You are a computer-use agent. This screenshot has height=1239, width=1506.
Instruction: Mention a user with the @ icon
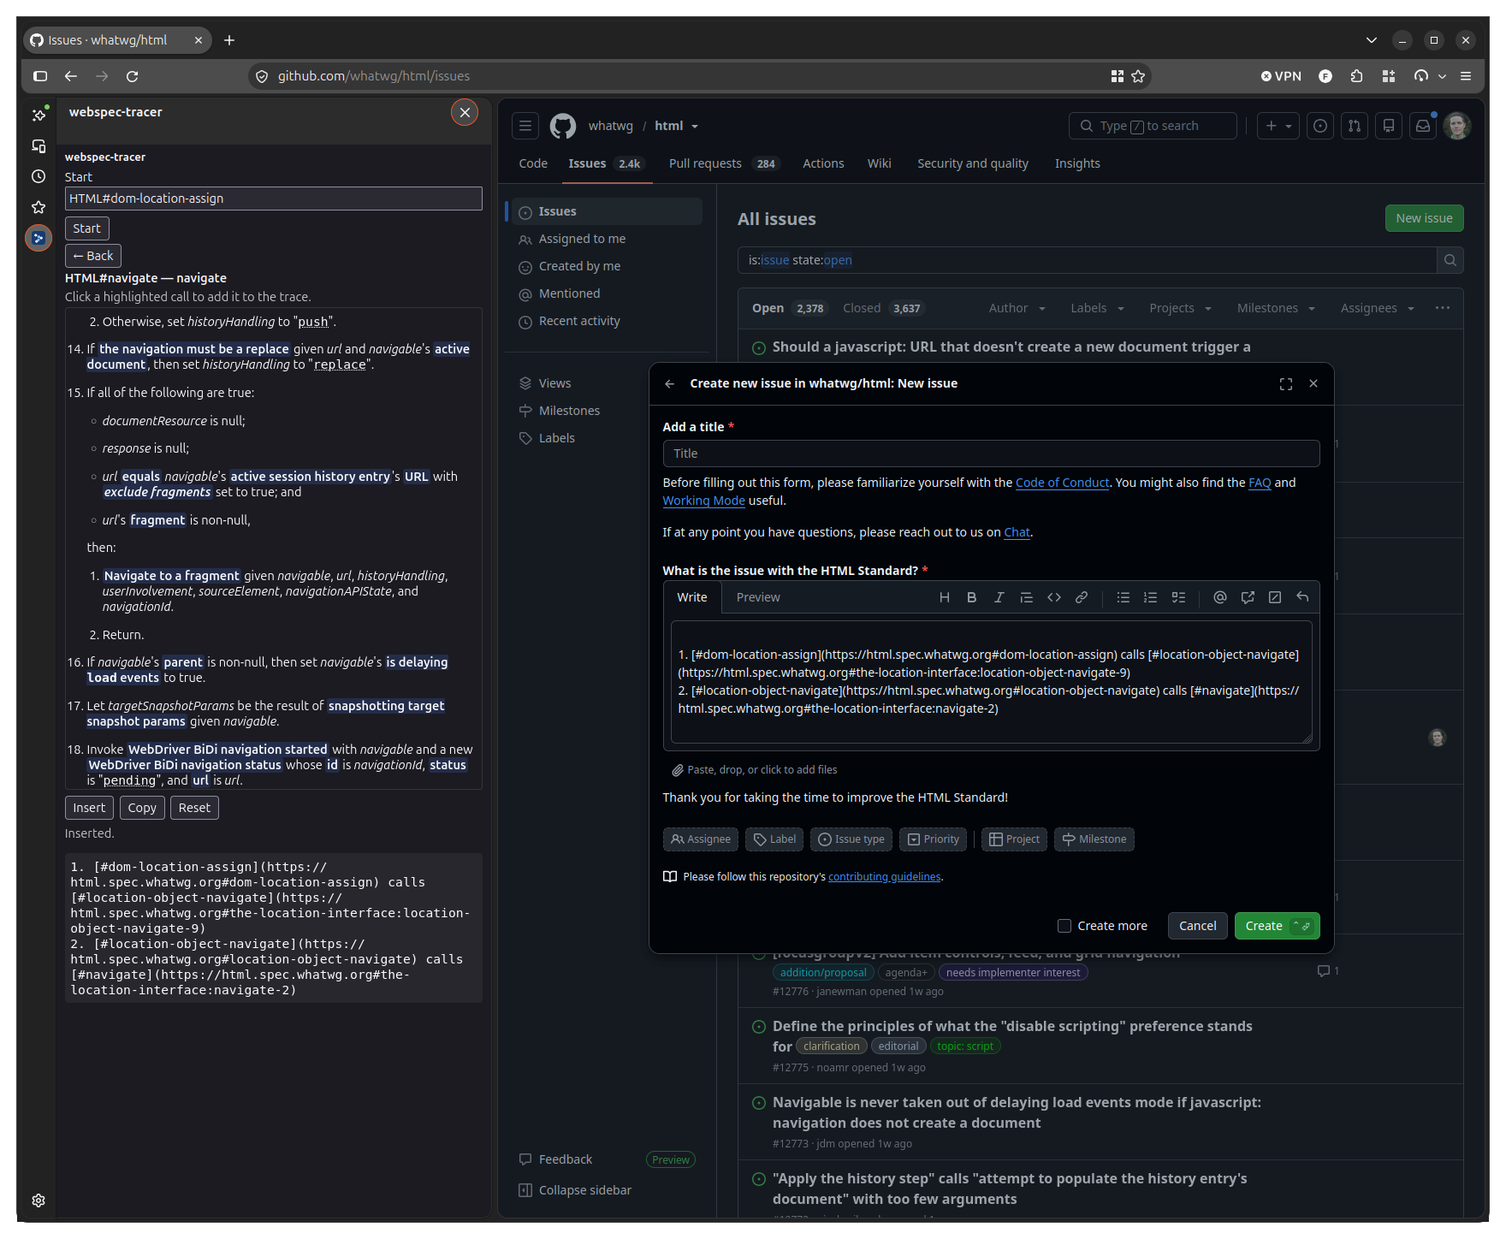[1220, 597]
